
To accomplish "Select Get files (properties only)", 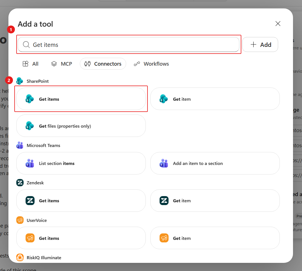I will [81, 126].
